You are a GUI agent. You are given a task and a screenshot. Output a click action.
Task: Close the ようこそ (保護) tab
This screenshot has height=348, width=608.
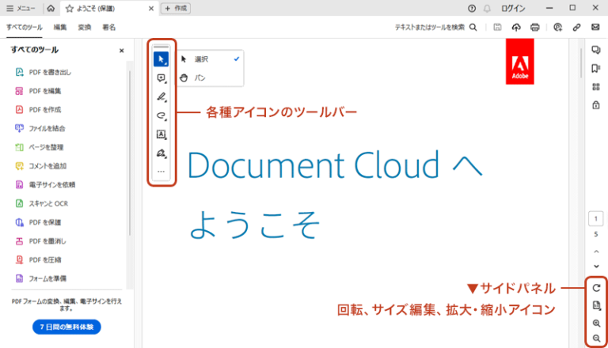coord(151,9)
